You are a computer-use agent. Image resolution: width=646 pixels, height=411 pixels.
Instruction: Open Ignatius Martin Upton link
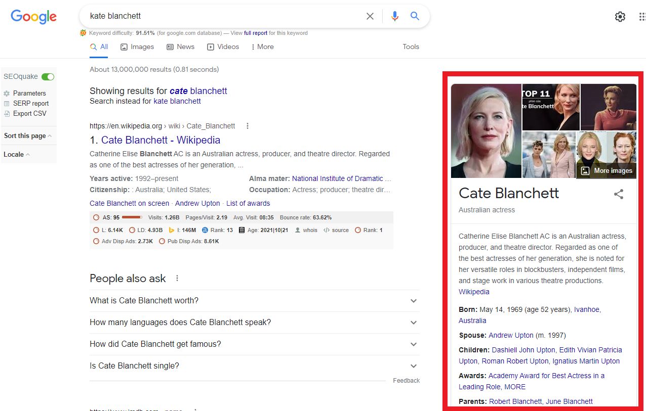coord(586,361)
